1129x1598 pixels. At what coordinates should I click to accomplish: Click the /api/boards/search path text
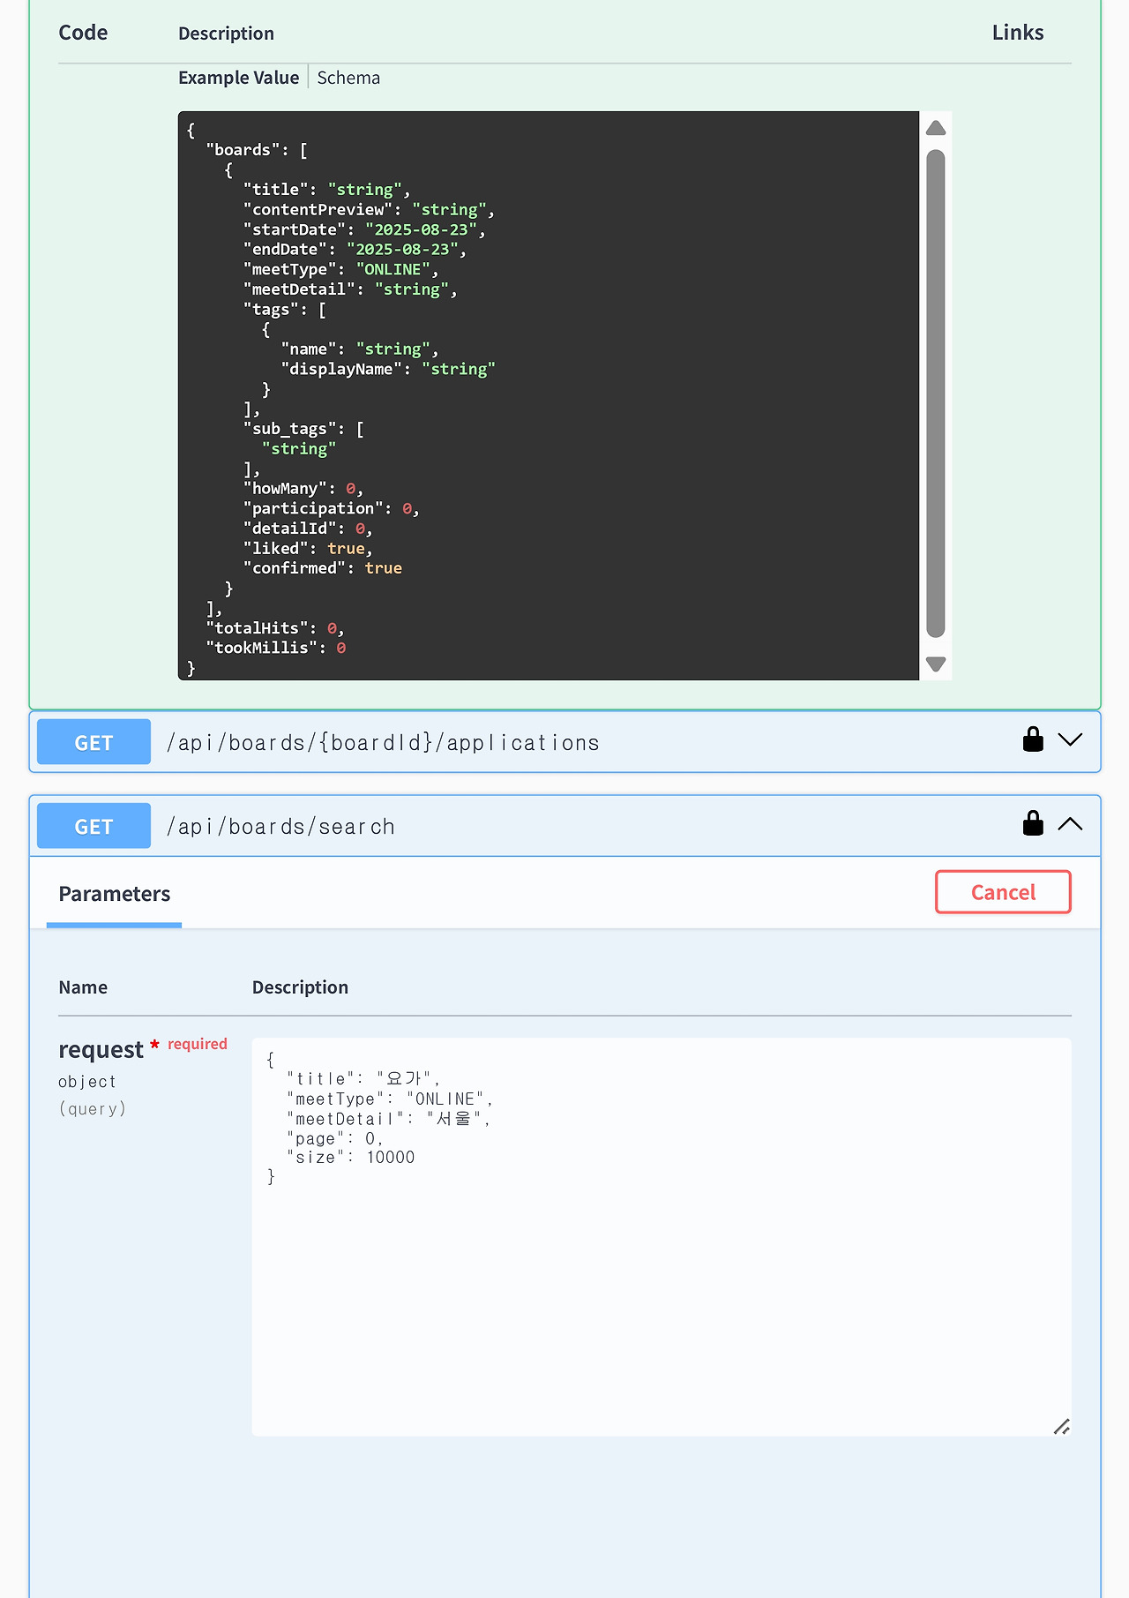280,827
